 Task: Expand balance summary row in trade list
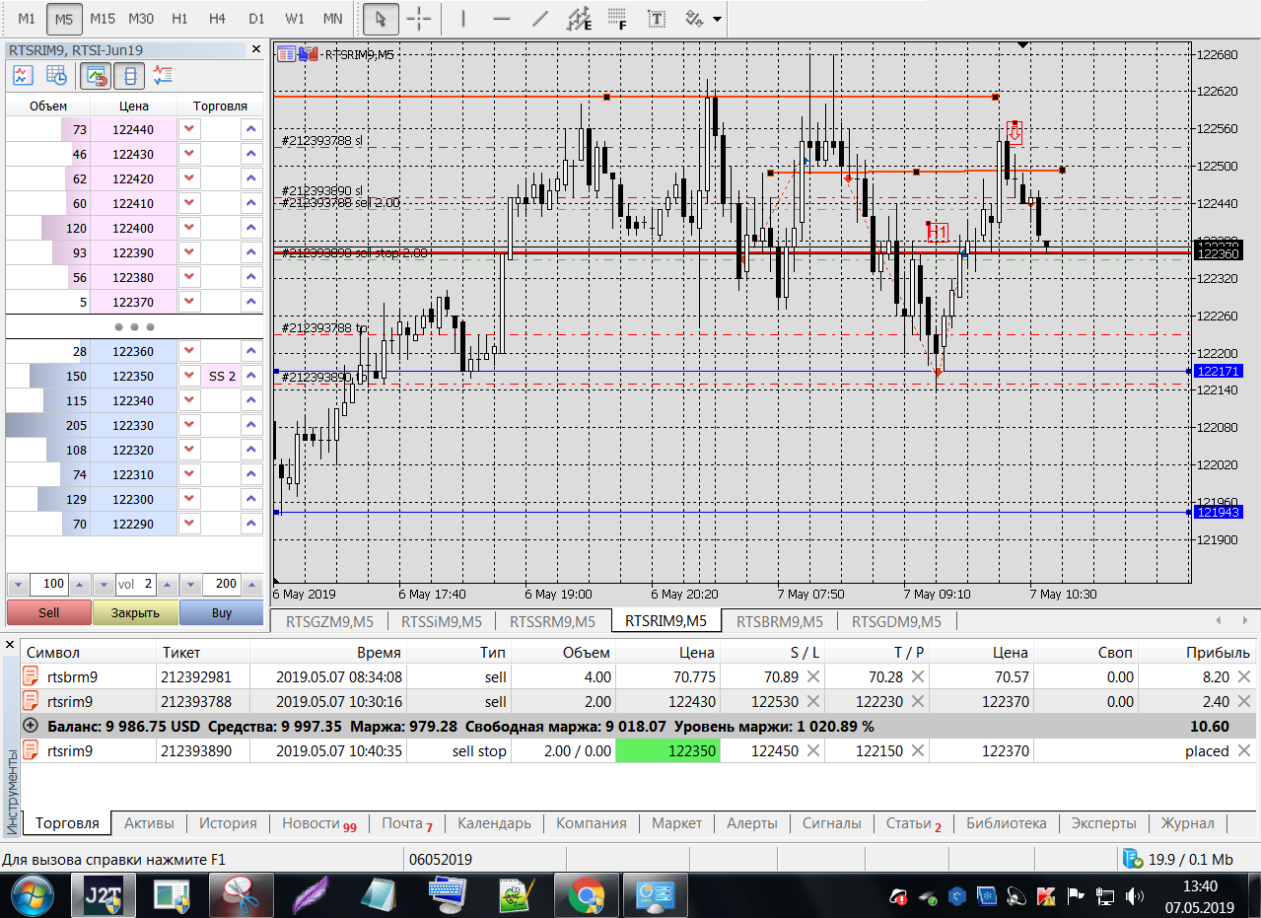tap(31, 726)
